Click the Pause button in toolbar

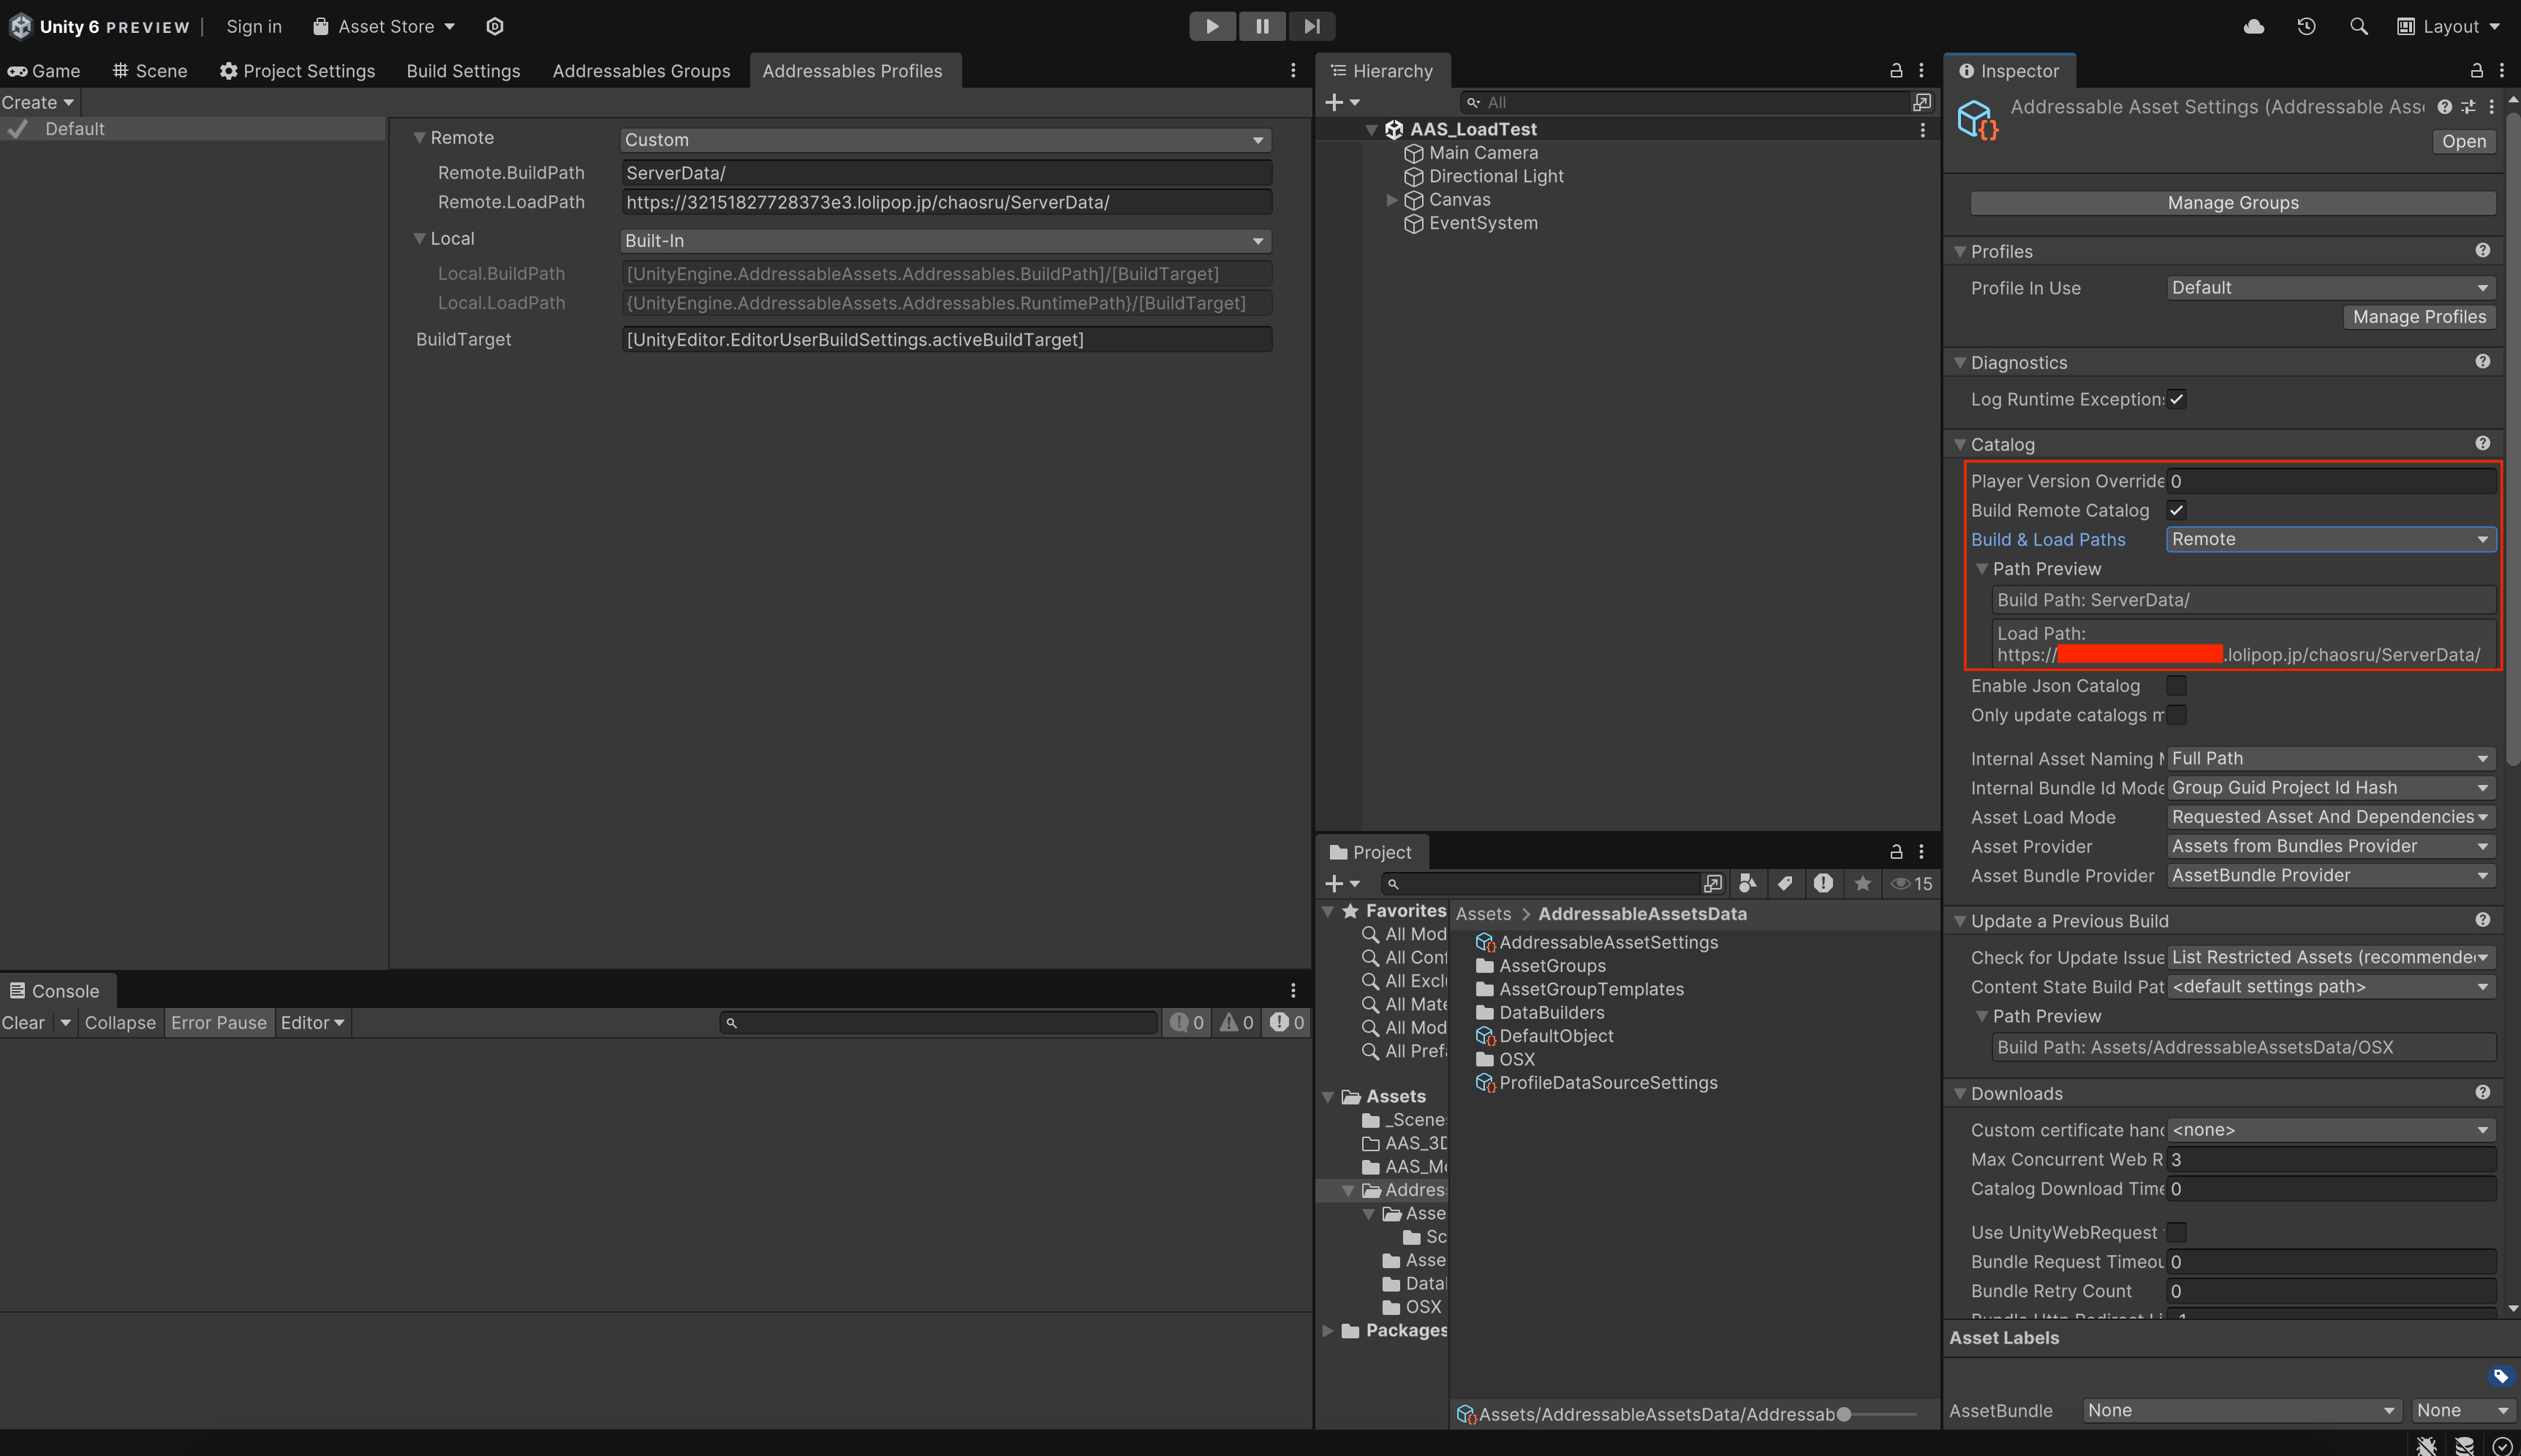coord(1262,26)
